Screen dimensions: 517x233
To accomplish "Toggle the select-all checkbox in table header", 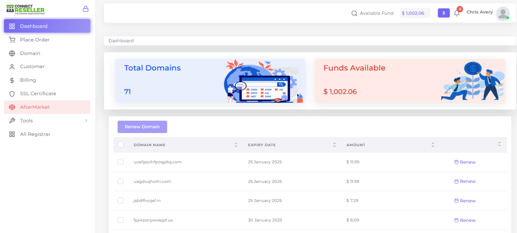I will coord(121,144).
